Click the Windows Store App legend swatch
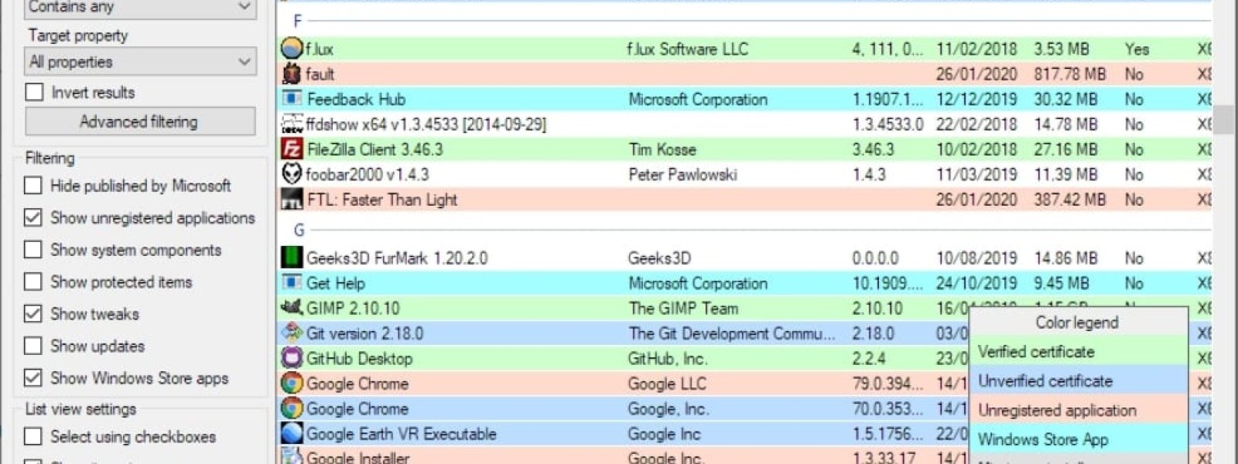 click(1079, 439)
